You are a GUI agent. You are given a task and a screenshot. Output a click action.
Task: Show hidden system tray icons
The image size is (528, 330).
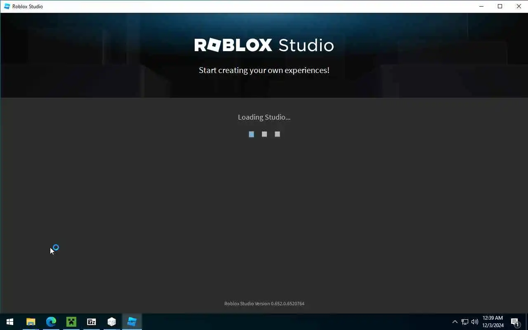point(455,322)
